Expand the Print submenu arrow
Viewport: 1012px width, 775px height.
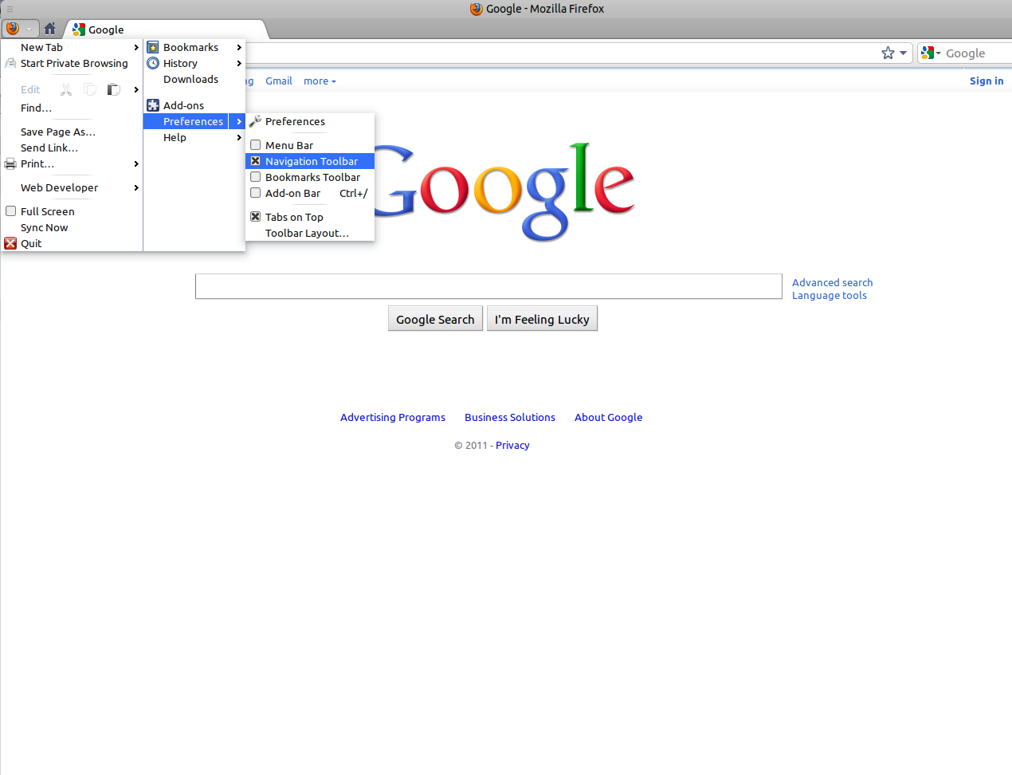click(136, 164)
